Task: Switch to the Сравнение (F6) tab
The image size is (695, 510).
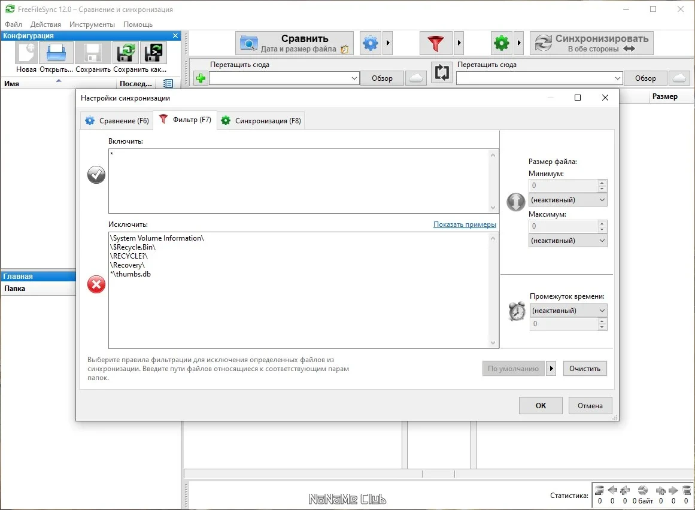Action: click(x=117, y=120)
